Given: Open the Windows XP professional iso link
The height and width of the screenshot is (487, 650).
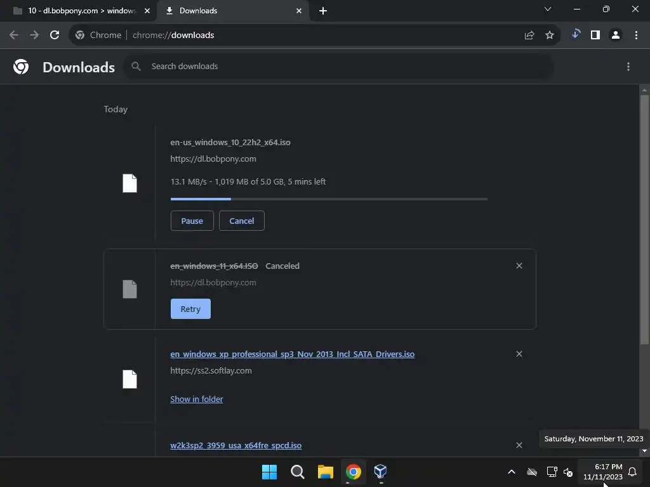Looking at the screenshot, I should point(292,354).
